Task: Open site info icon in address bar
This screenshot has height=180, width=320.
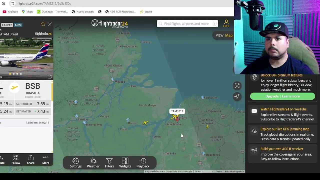Action: coord(13,3)
